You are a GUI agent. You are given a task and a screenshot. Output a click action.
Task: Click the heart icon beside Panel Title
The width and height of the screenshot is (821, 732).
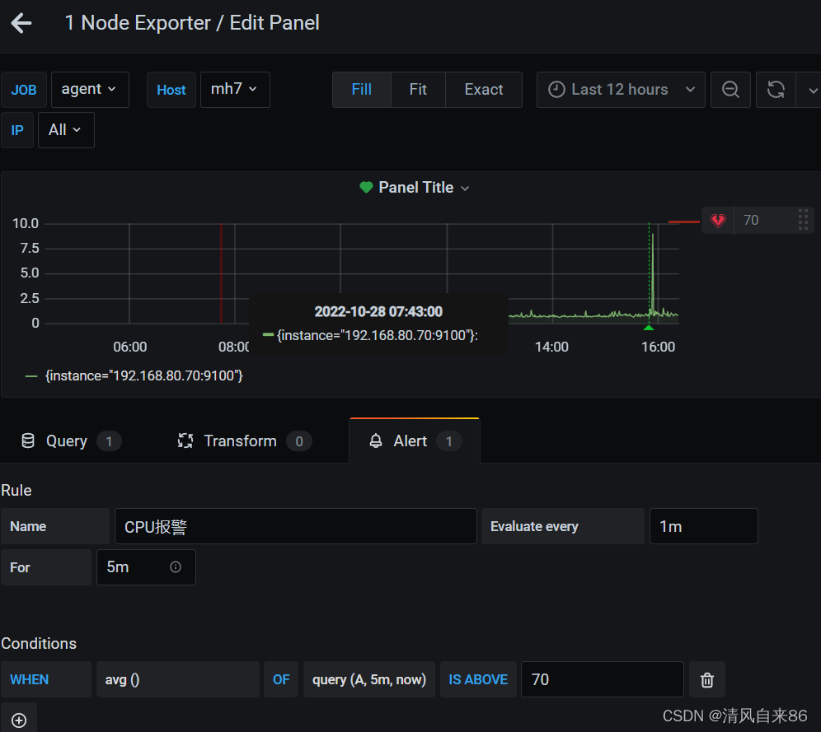click(365, 187)
